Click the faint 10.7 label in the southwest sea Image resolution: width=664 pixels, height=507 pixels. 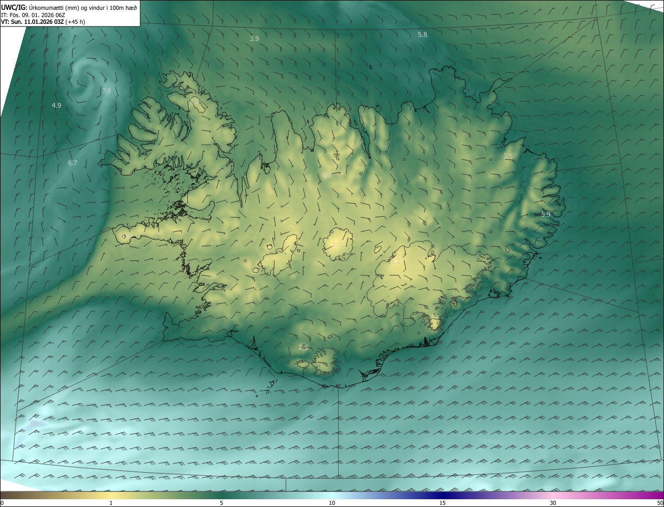36,424
